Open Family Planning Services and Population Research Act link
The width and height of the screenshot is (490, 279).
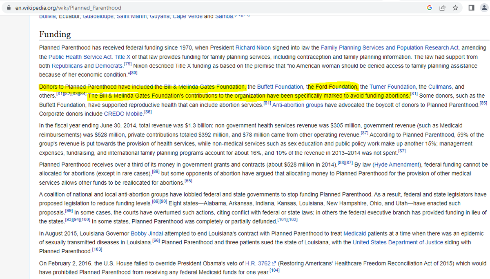390,48
